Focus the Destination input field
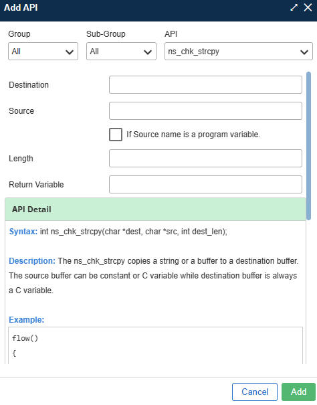This screenshot has width=317, height=405. point(205,85)
